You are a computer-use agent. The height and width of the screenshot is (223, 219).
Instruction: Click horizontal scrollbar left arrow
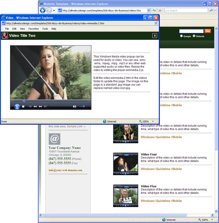point(41,215)
